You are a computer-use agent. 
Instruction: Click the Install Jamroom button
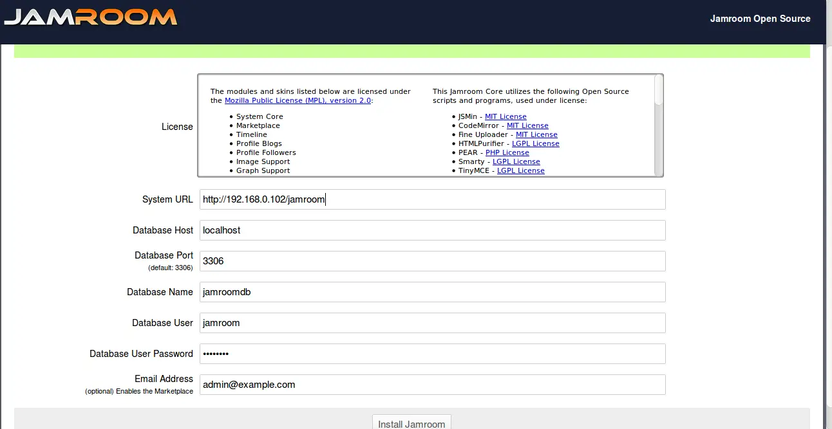click(x=411, y=422)
